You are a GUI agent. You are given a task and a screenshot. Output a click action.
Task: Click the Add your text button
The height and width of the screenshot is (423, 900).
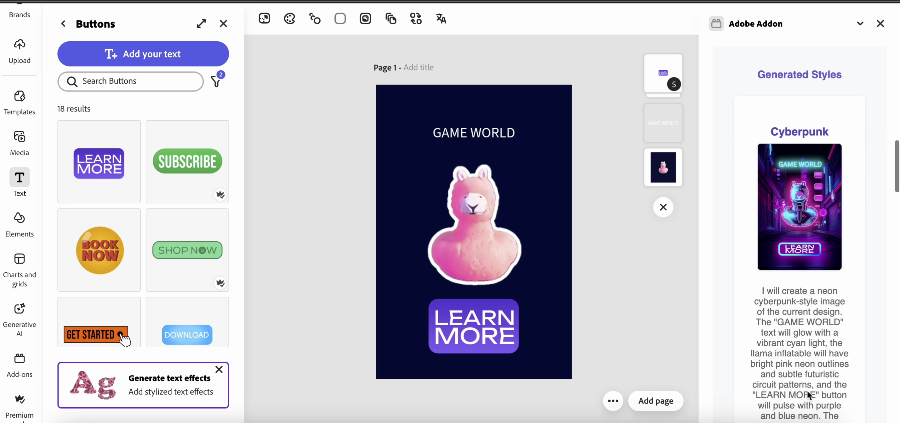143,54
